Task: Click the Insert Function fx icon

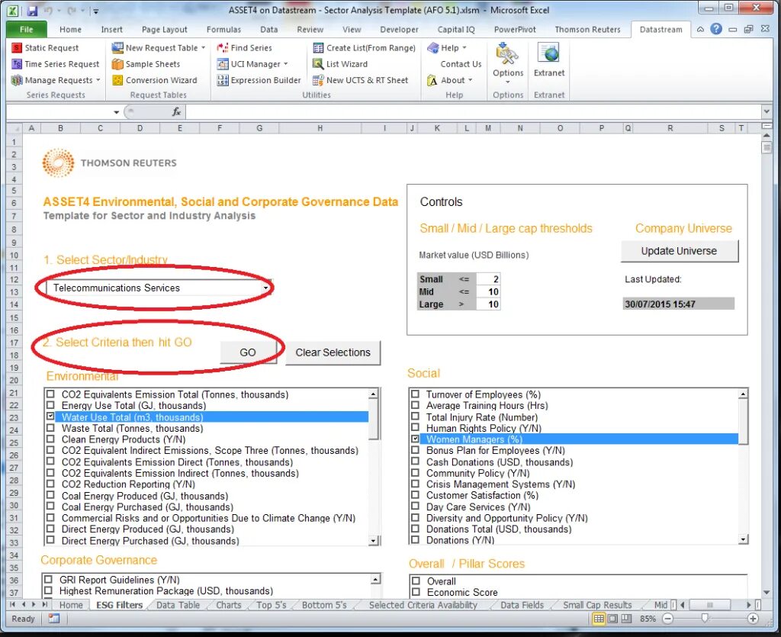Action: [176, 112]
